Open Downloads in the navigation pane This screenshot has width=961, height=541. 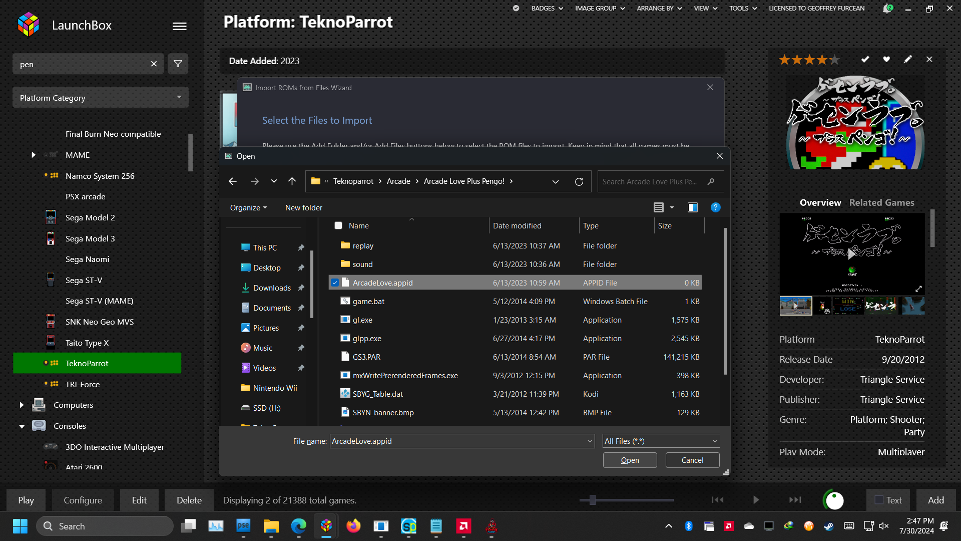[x=272, y=288]
